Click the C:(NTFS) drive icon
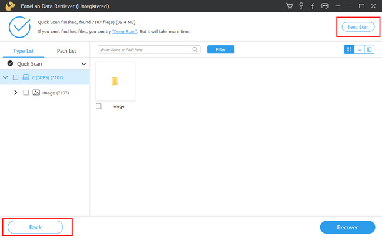This screenshot has width=382, height=240. (x=26, y=77)
